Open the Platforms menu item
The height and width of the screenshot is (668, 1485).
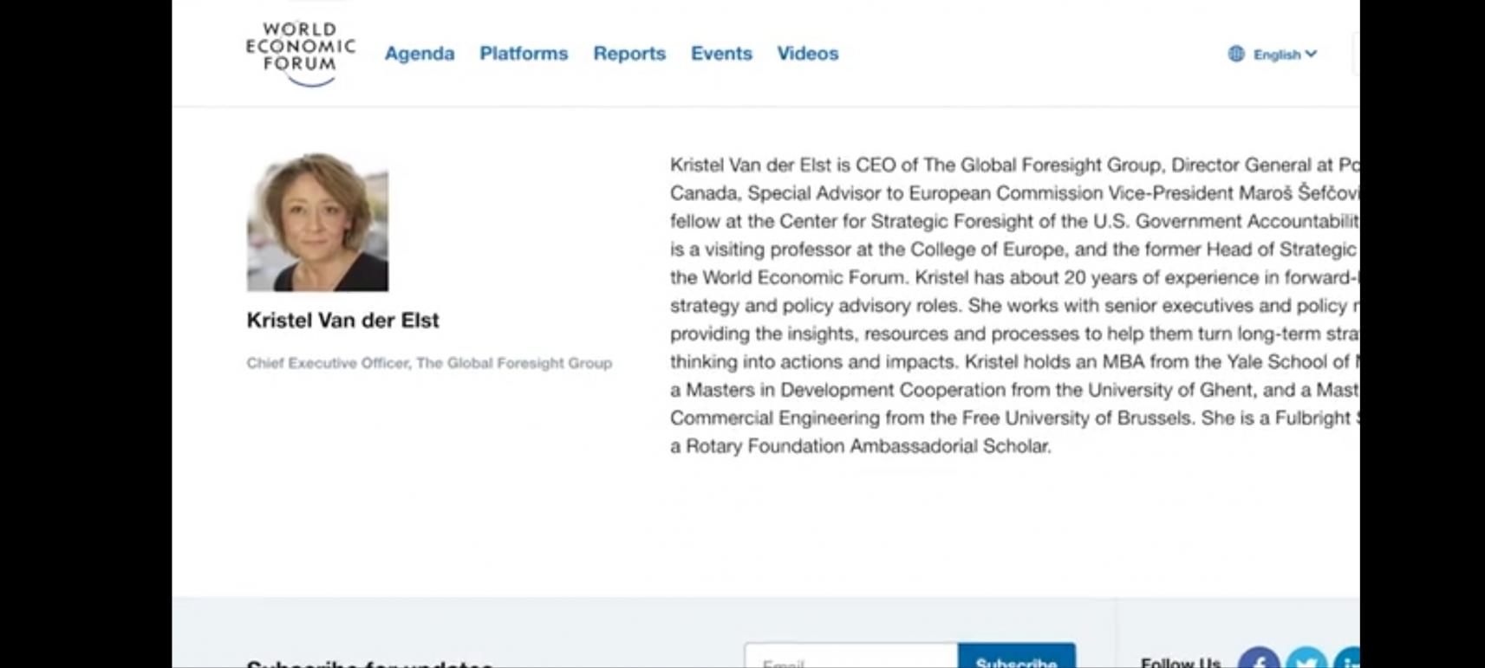[x=524, y=54]
